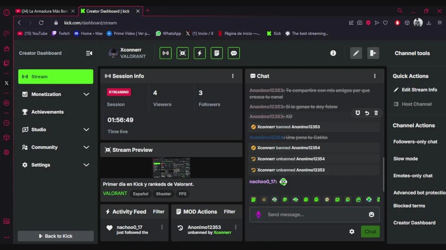
Task: Open chat settings gear icon
Action: click(x=352, y=232)
